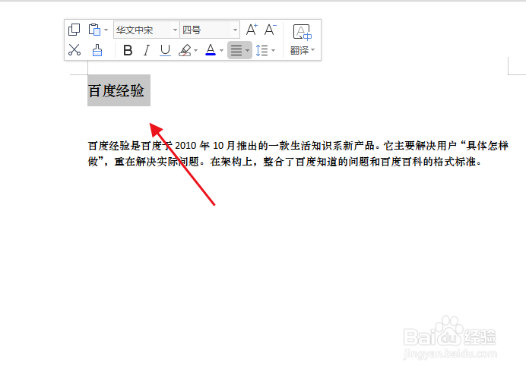
Task: Toggle bold formatting
Action: (128, 51)
